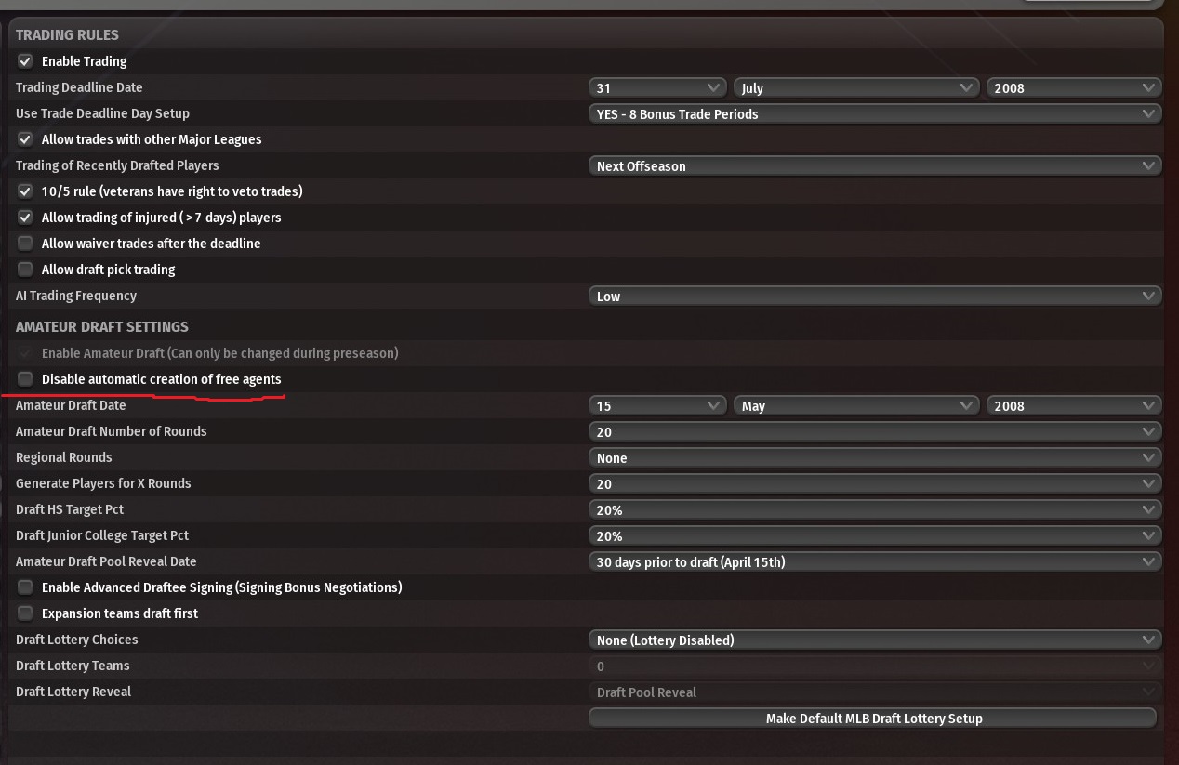Open Amateur Draft month dropdown showing May

coord(855,406)
